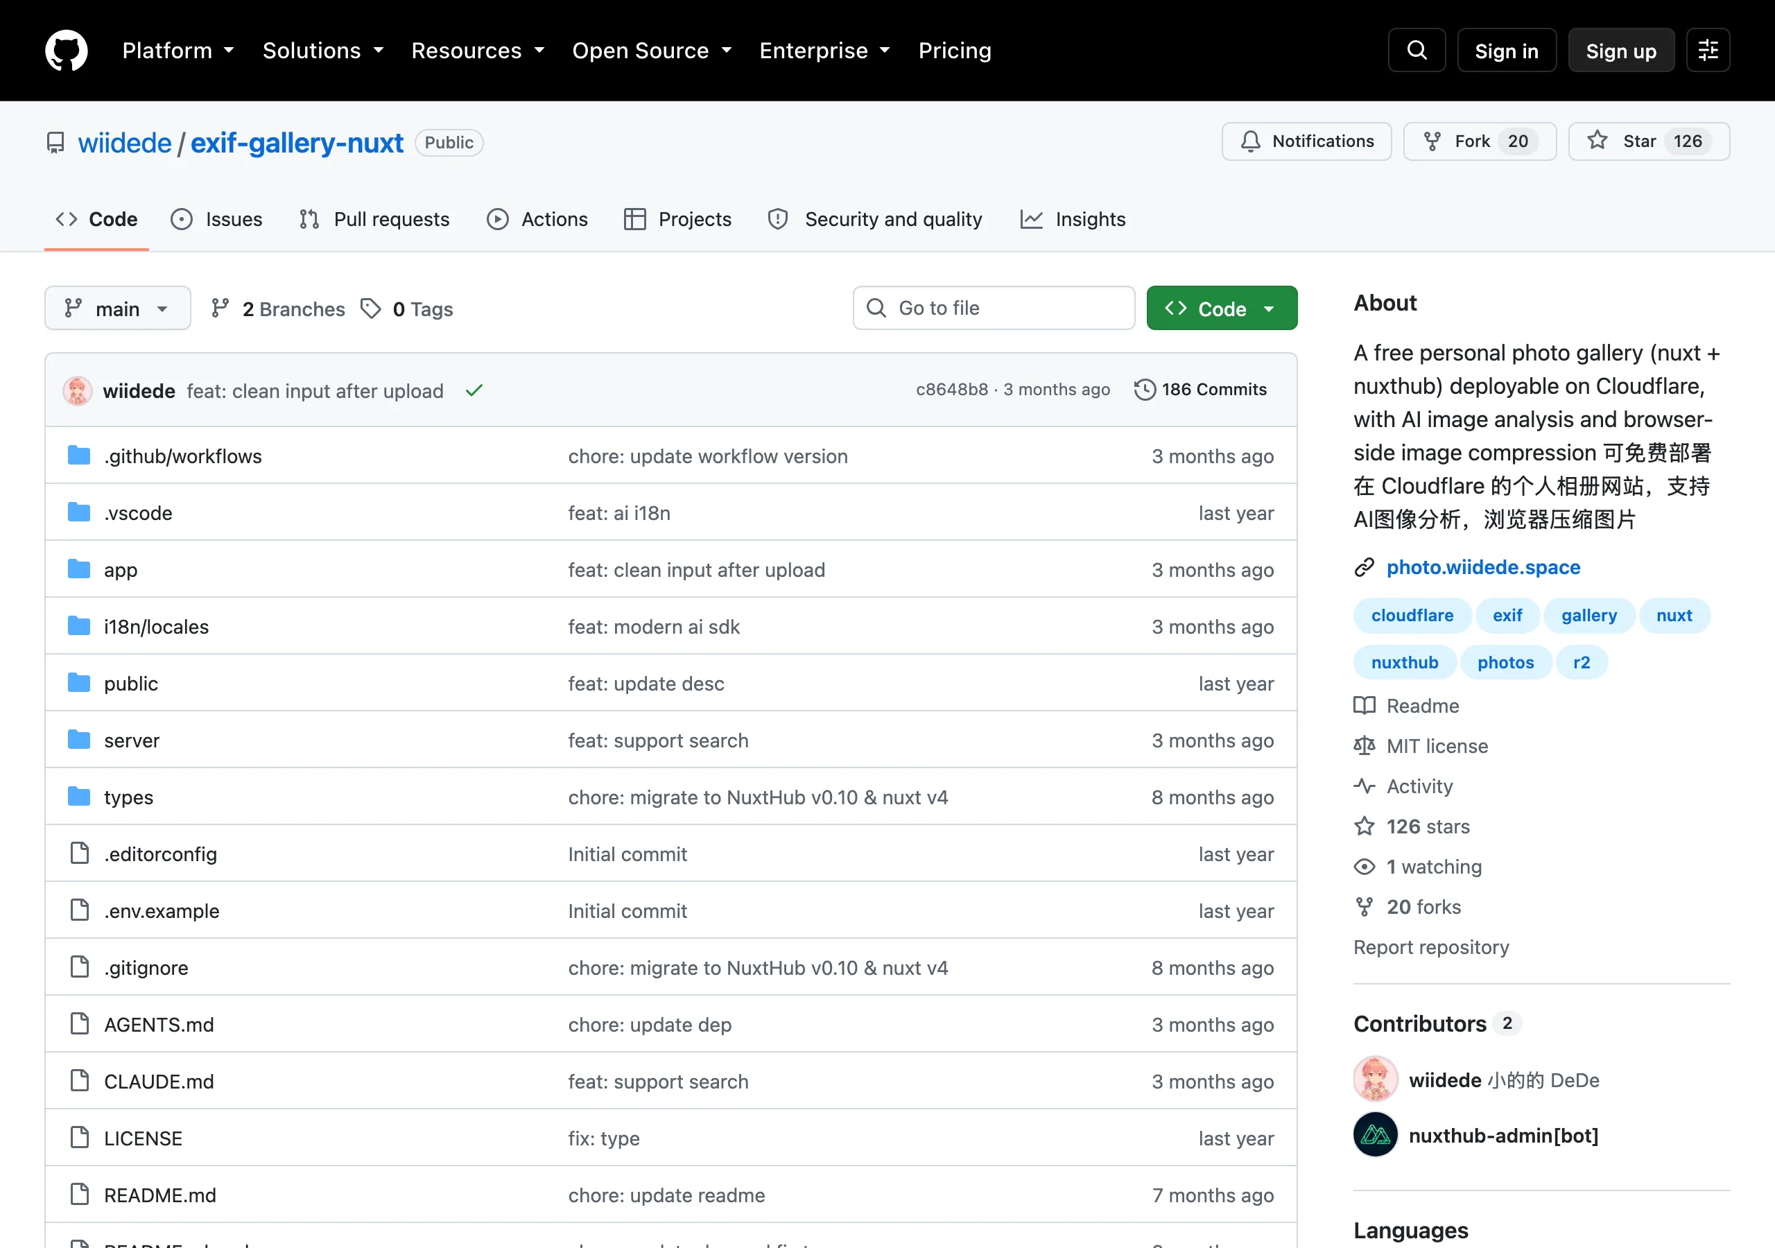1775x1248 pixels.
Task: Open the .gitignore file
Action: 146,968
